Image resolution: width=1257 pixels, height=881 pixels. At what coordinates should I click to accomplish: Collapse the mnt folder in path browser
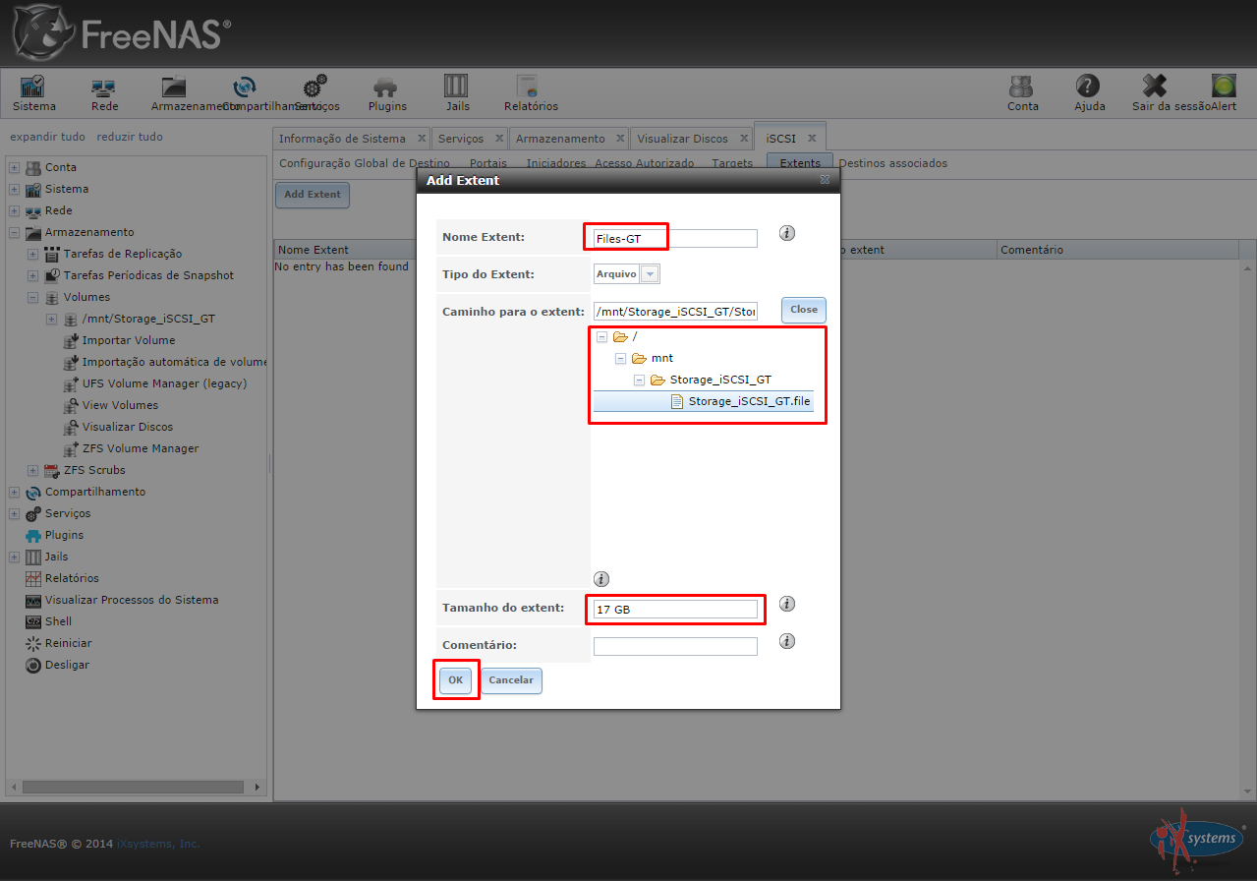(620, 359)
